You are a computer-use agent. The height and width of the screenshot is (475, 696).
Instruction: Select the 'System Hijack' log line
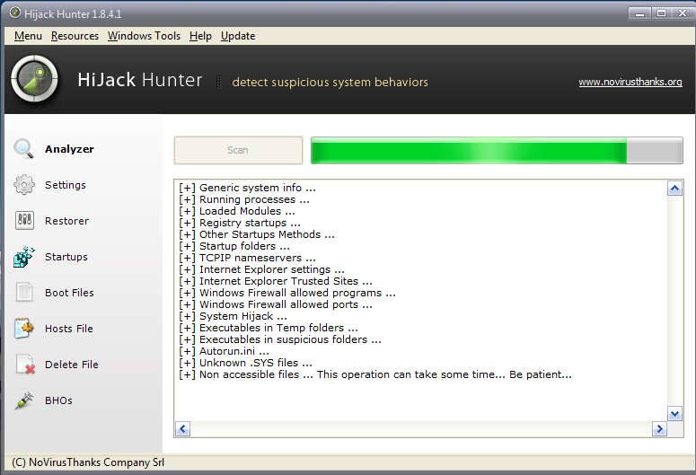pyautogui.click(x=233, y=316)
